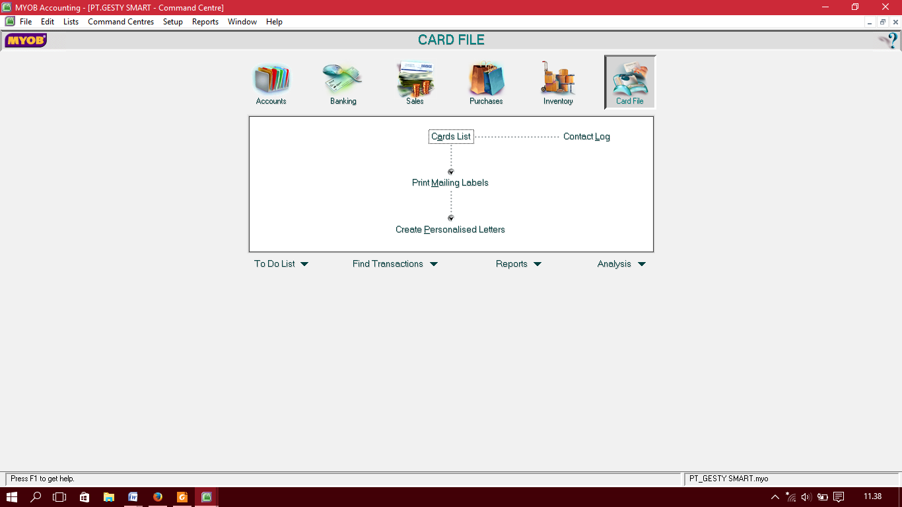Image resolution: width=902 pixels, height=507 pixels.
Task: Open the Purchases command centre
Action: 486,84
